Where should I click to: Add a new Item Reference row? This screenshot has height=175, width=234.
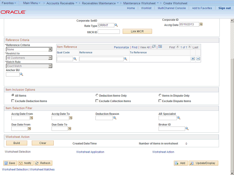click(193, 58)
